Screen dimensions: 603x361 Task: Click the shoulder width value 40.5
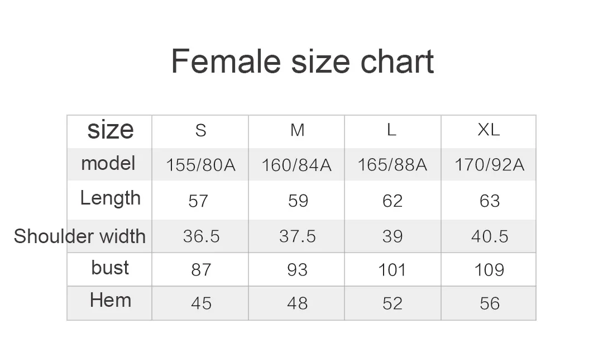[x=490, y=236]
